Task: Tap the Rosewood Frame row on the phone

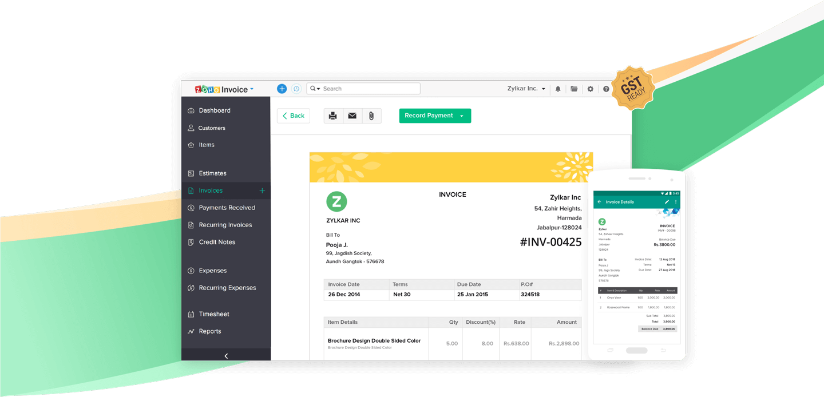Action: pos(637,307)
